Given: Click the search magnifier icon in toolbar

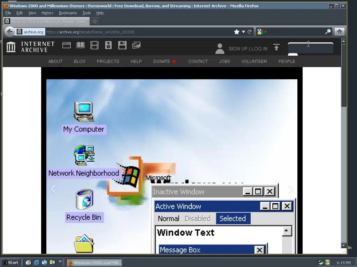Looking at the screenshot, I should click(x=328, y=32).
